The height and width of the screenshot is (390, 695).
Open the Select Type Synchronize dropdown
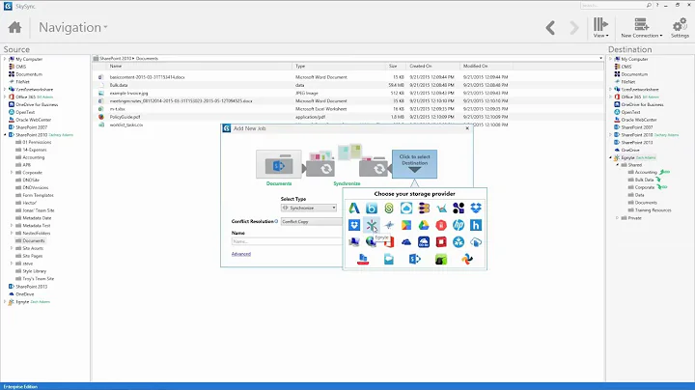(x=309, y=208)
